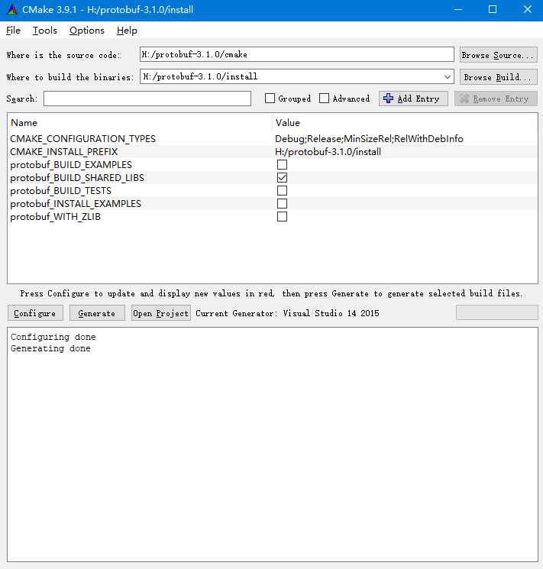This screenshot has width=543, height=569.
Task: Select the CMAKE_CONFIGURATION_TYPES row name
Action: [82, 138]
